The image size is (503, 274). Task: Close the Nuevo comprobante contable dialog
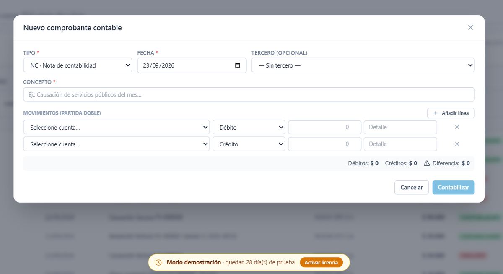click(470, 28)
